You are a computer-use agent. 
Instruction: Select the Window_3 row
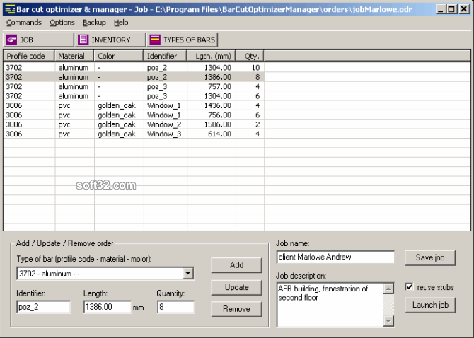pyautogui.click(x=134, y=134)
